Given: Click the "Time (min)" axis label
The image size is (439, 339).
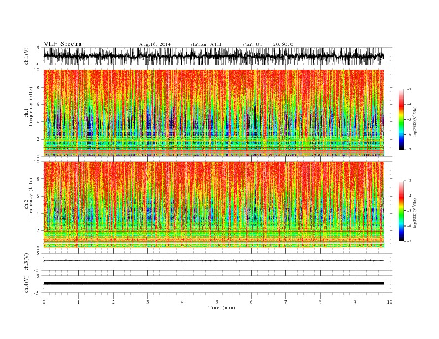Looking at the screenshot, I should point(222,307).
